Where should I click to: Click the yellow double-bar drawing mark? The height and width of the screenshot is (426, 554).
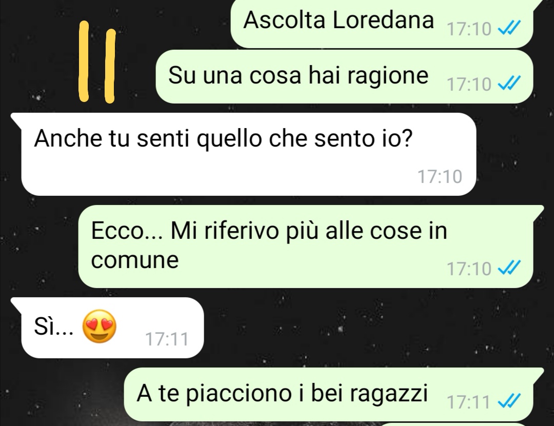click(x=97, y=62)
